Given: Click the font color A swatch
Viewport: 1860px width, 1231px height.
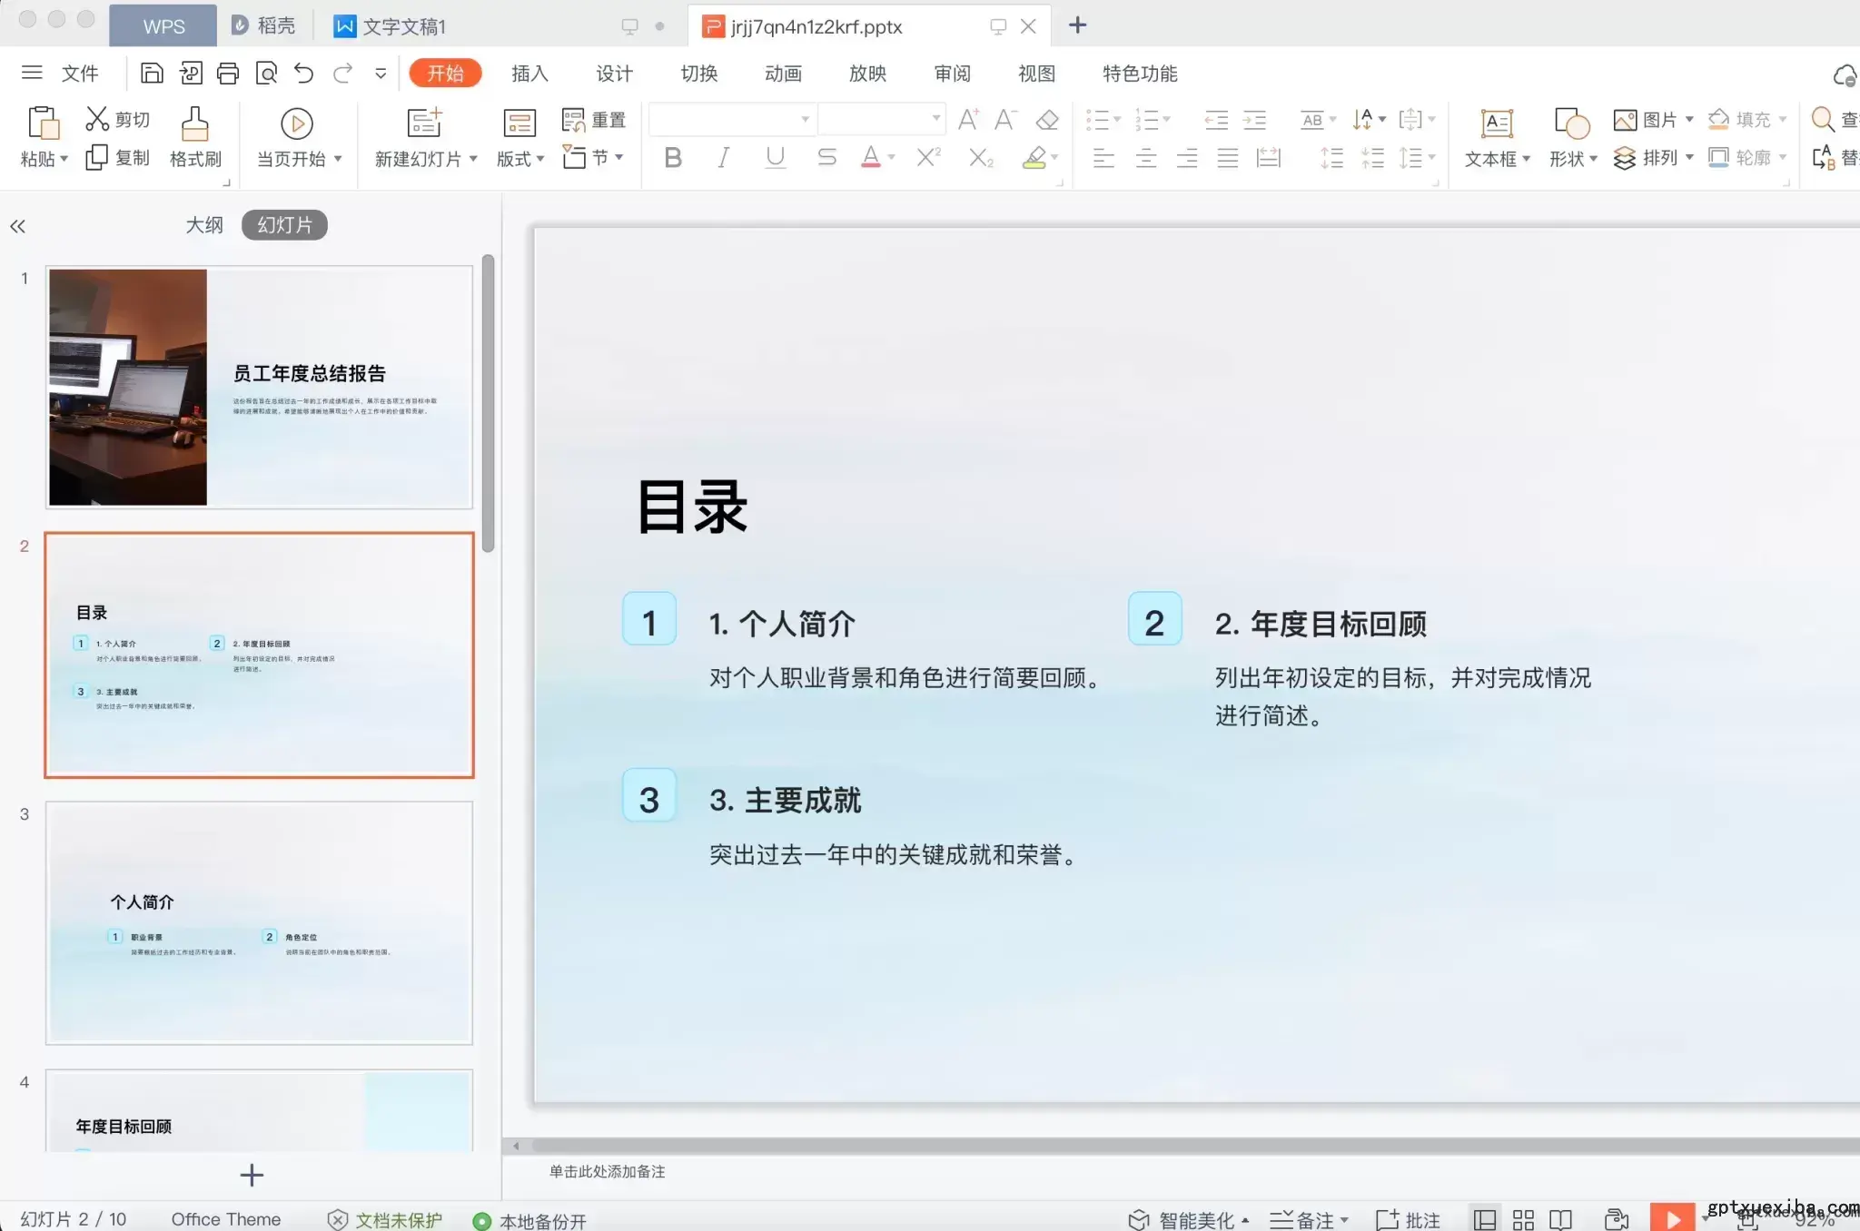Looking at the screenshot, I should pos(870,158).
